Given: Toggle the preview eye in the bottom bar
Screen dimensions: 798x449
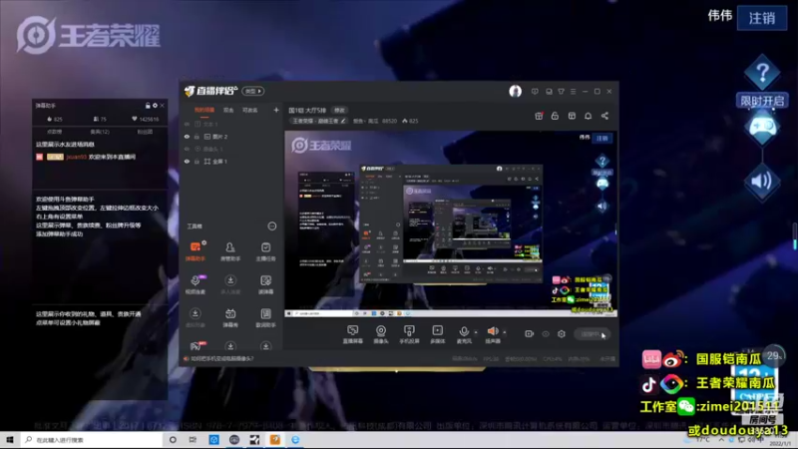Looking at the screenshot, I should click(x=546, y=334).
